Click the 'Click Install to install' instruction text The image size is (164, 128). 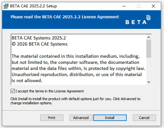(x=75, y=101)
